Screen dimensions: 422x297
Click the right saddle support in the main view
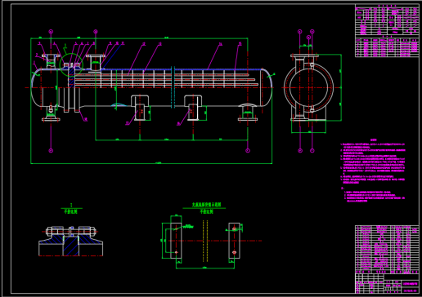(193, 108)
